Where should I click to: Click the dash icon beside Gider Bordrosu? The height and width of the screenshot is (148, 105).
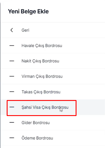[x=12, y=122]
